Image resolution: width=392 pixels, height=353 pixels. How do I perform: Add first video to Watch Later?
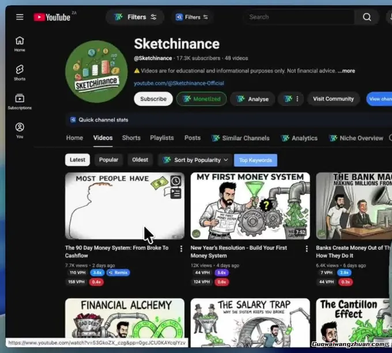(x=176, y=181)
